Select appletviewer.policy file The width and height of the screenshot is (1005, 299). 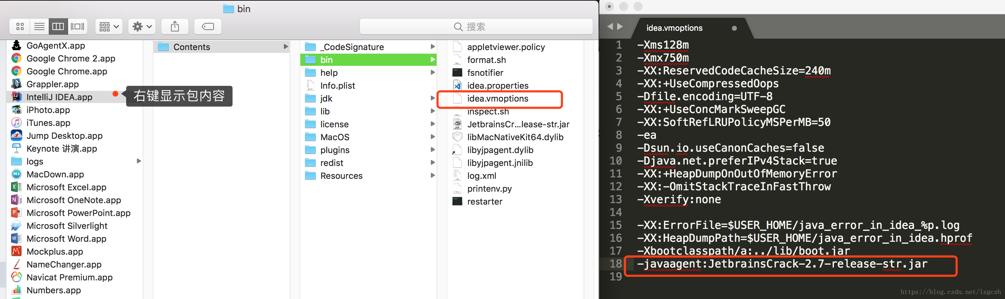(506, 47)
